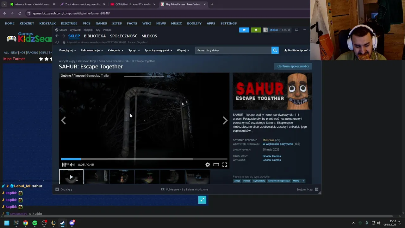Viewport: 405px width, 228px height.
Task: Open the Gry menu
Action: [98, 30]
